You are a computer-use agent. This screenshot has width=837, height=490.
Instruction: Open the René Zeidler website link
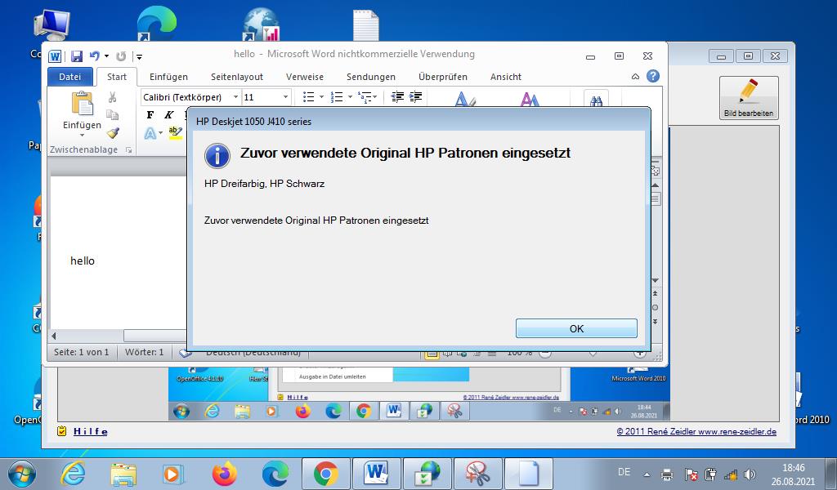click(x=696, y=432)
